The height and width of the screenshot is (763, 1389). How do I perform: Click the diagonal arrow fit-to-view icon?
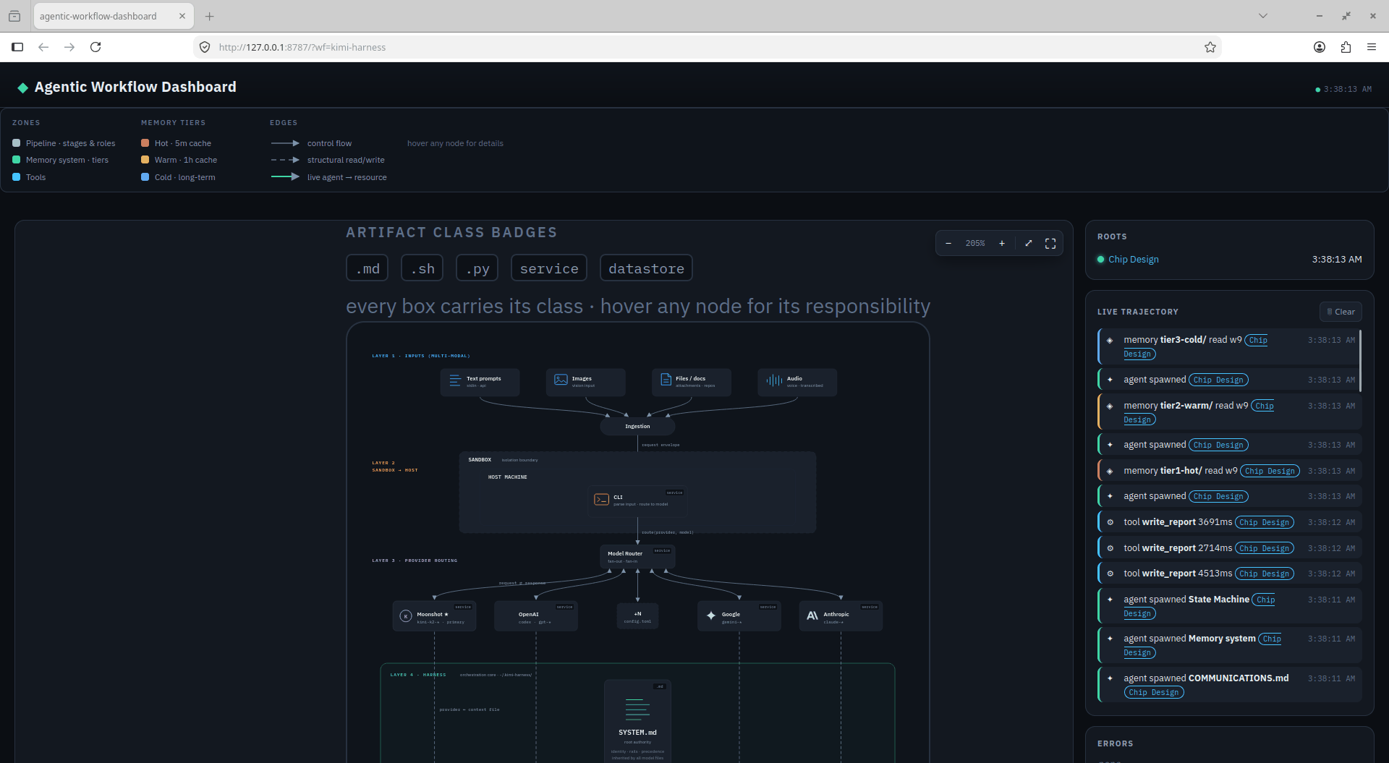click(1029, 244)
